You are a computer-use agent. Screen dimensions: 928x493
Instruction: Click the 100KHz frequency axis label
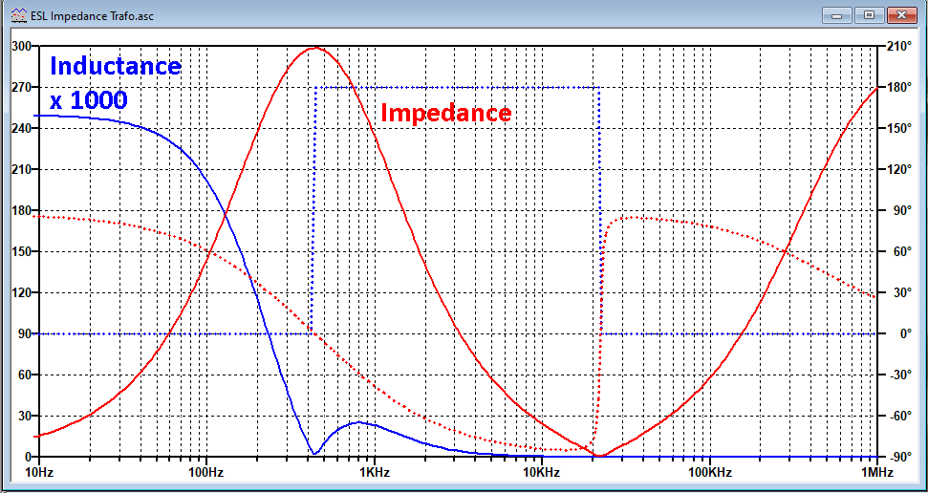point(709,473)
